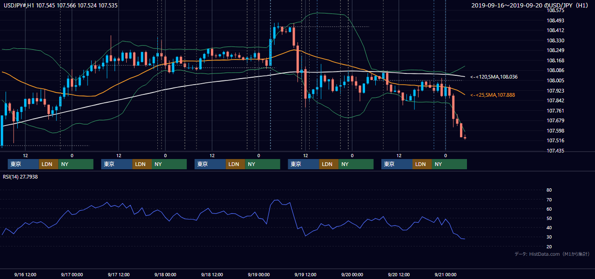Select the date range title 2019-09-16～2019-09-20 USD/JPY
This screenshot has height=279, width=595.
[530, 6]
